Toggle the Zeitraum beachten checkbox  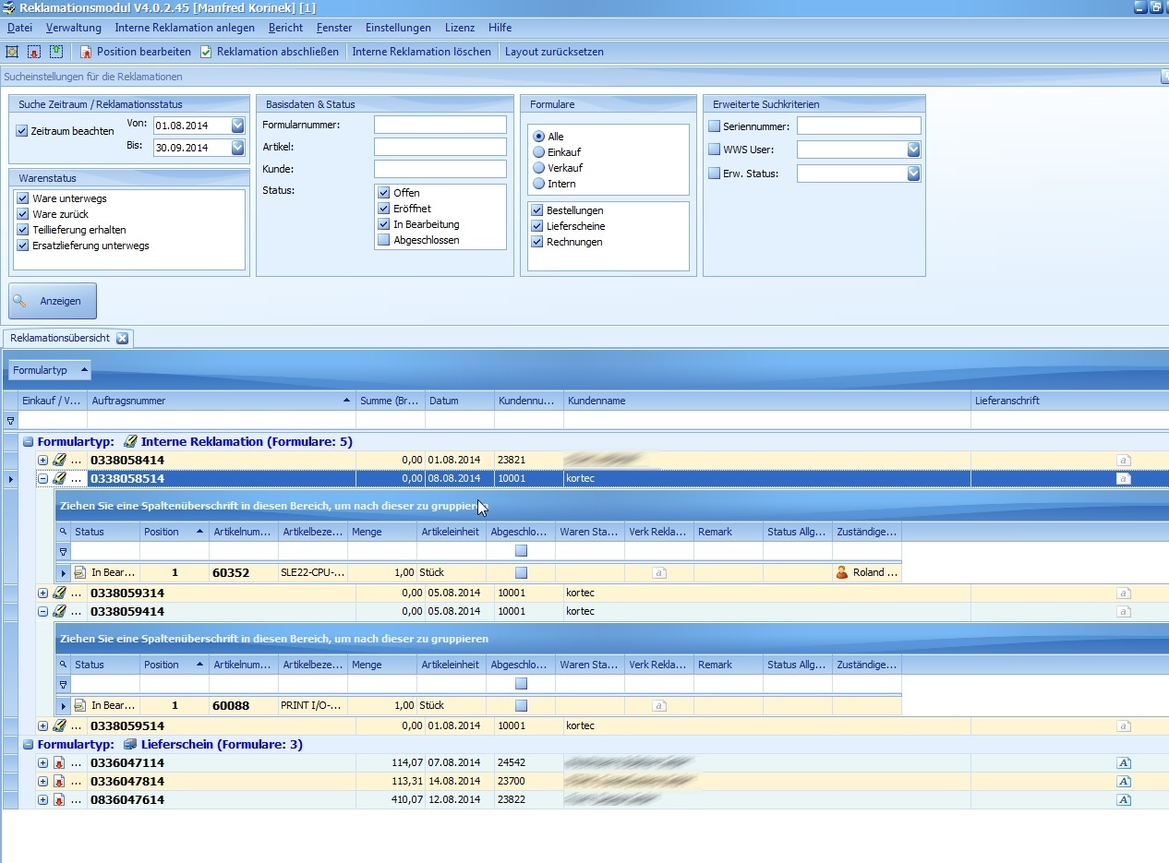[22, 131]
